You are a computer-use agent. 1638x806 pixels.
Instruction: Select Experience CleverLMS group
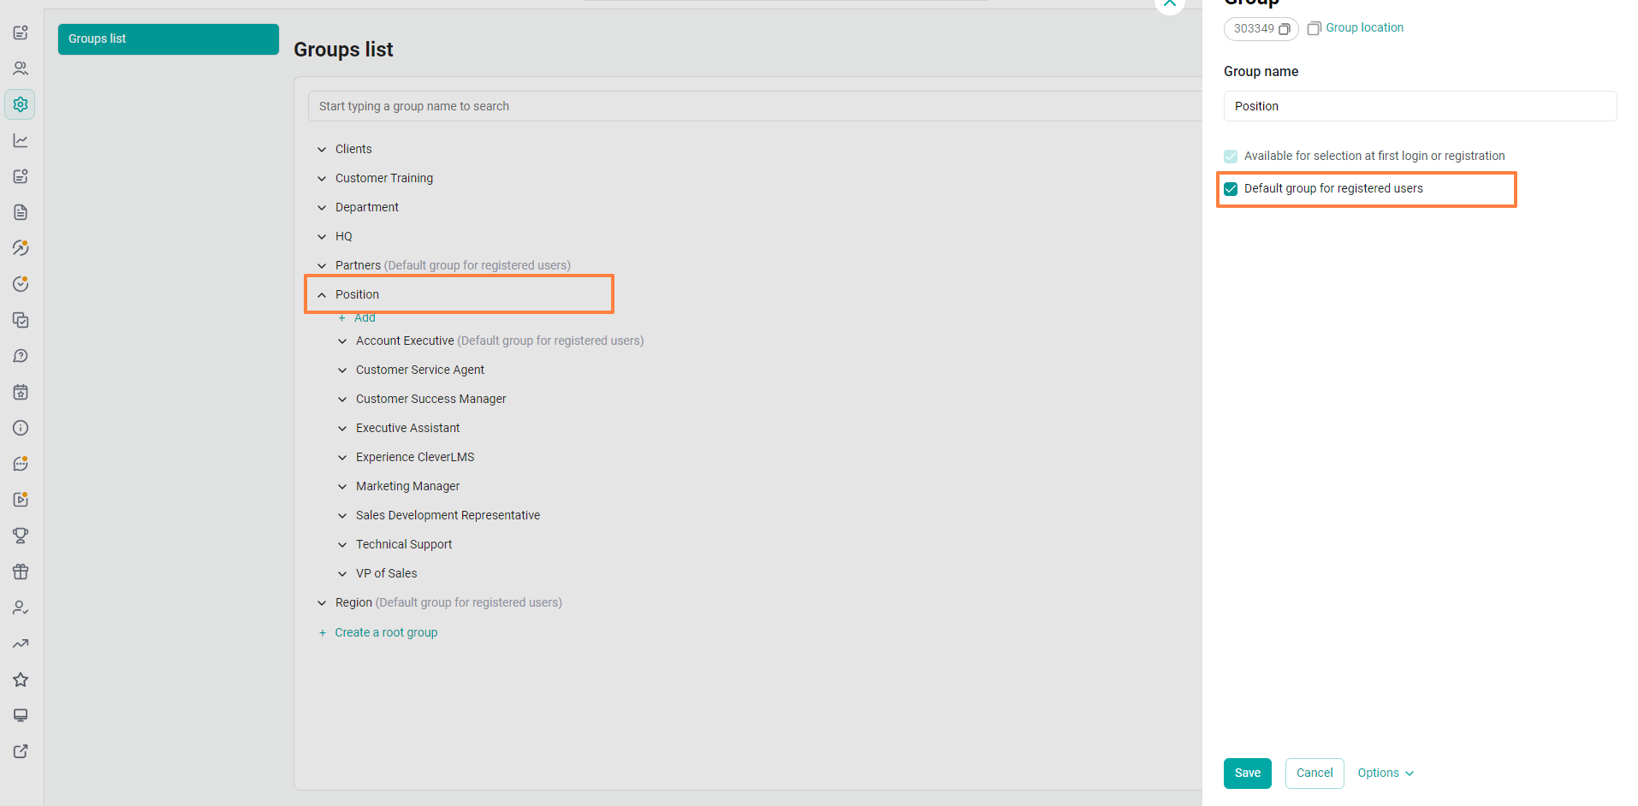[415, 457]
